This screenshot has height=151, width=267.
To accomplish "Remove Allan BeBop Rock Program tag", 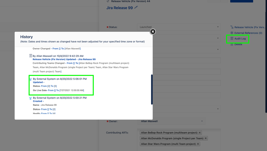I will (200, 133).
